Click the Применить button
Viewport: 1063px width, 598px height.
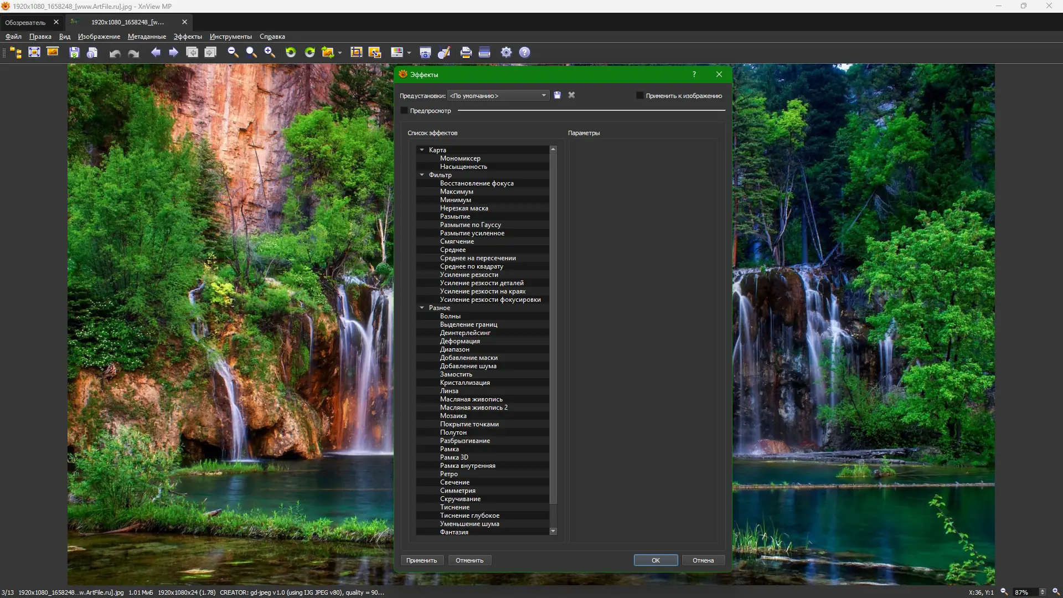421,560
